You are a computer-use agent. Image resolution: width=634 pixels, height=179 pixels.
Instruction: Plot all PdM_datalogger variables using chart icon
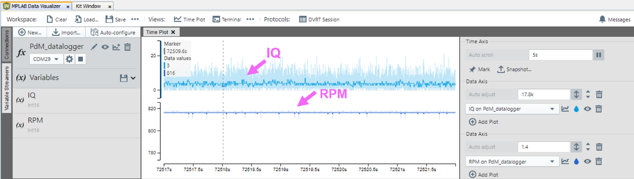click(x=116, y=47)
